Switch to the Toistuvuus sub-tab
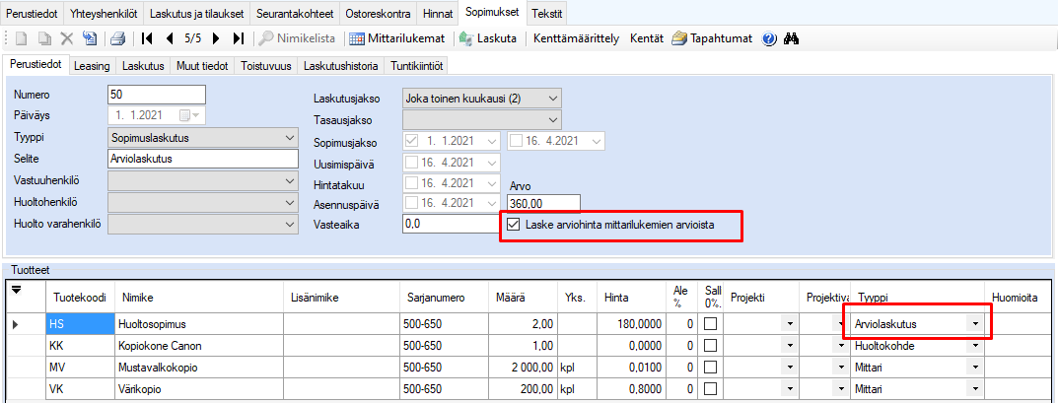 click(264, 66)
